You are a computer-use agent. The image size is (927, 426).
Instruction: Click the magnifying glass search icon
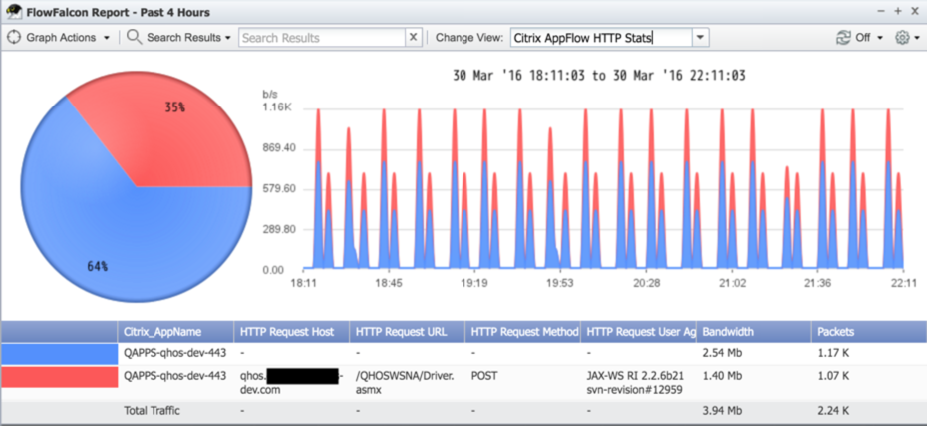[x=135, y=37]
